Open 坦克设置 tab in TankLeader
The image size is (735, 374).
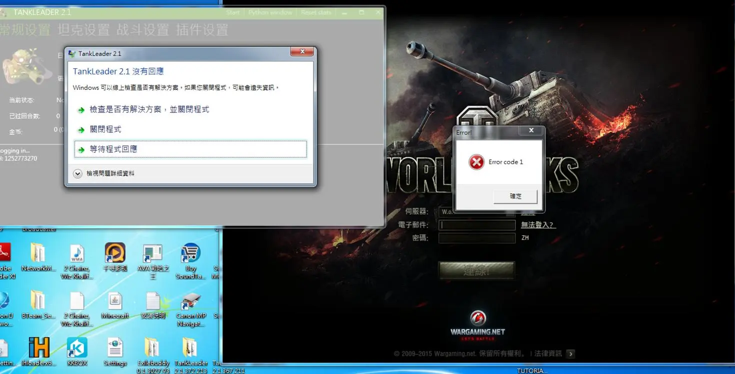[83, 30]
